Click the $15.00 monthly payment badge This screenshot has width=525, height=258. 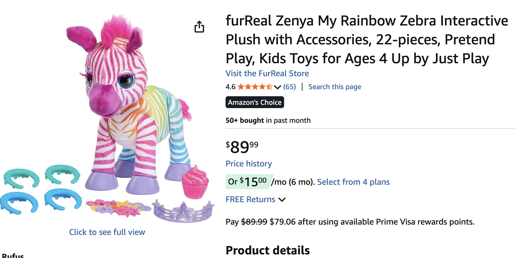[248, 182]
